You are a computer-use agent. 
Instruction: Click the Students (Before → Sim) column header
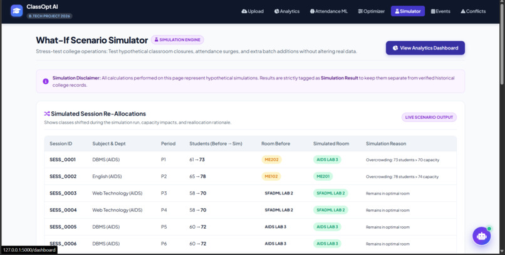tap(216, 144)
